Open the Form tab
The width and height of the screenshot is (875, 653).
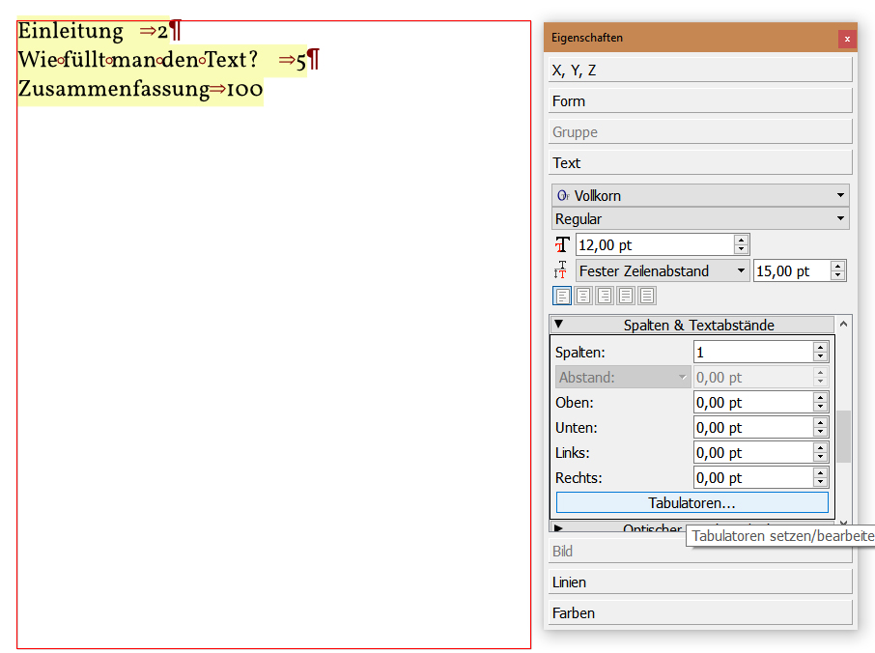tap(701, 101)
